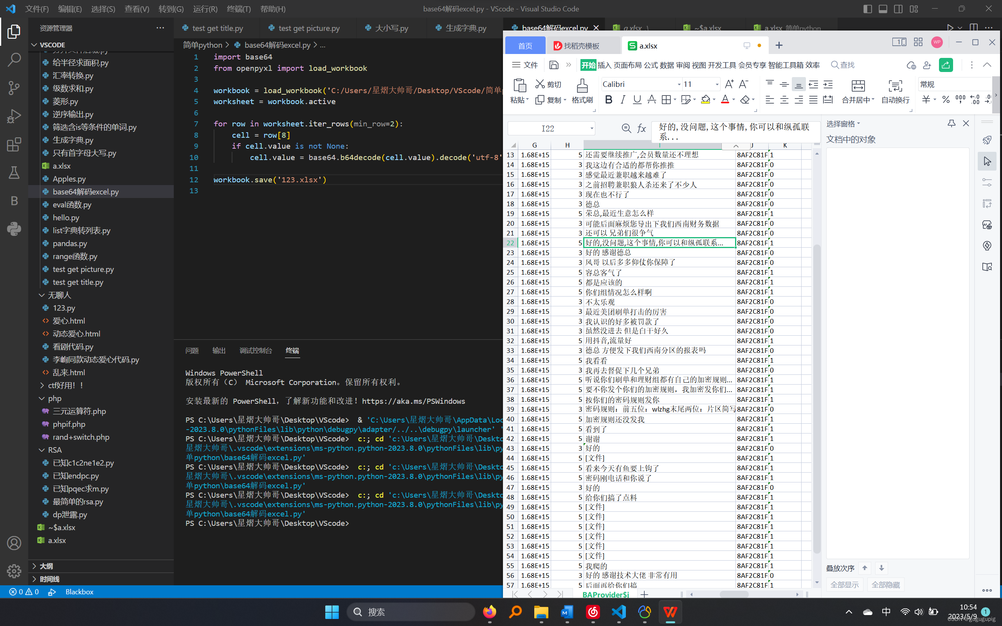Open the Extensions view icon
The width and height of the screenshot is (1002, 626).
pos(14,144)
